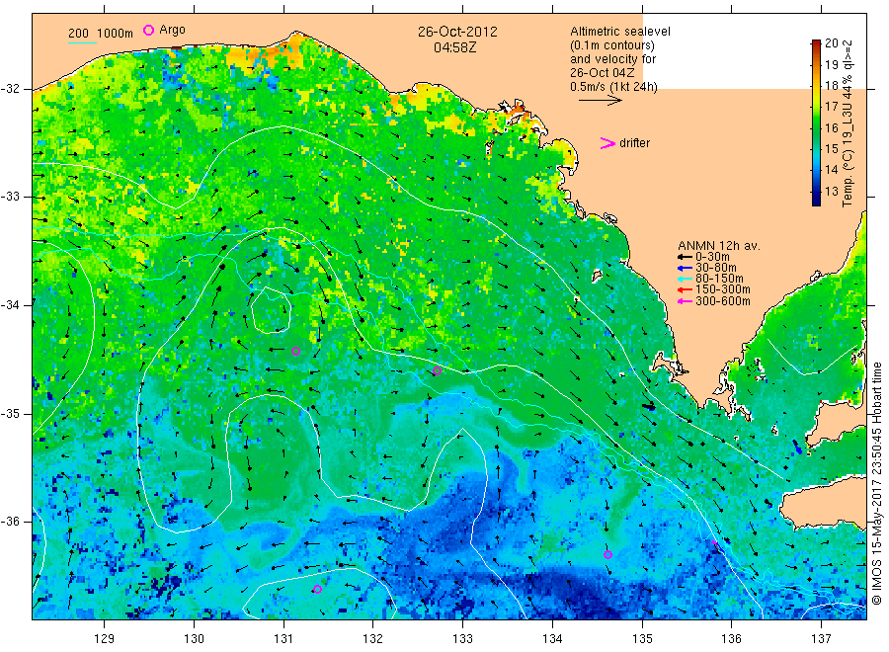
Task: Click the dark red top of color scale
Action: pyautogui.click(x=817, y=43)
